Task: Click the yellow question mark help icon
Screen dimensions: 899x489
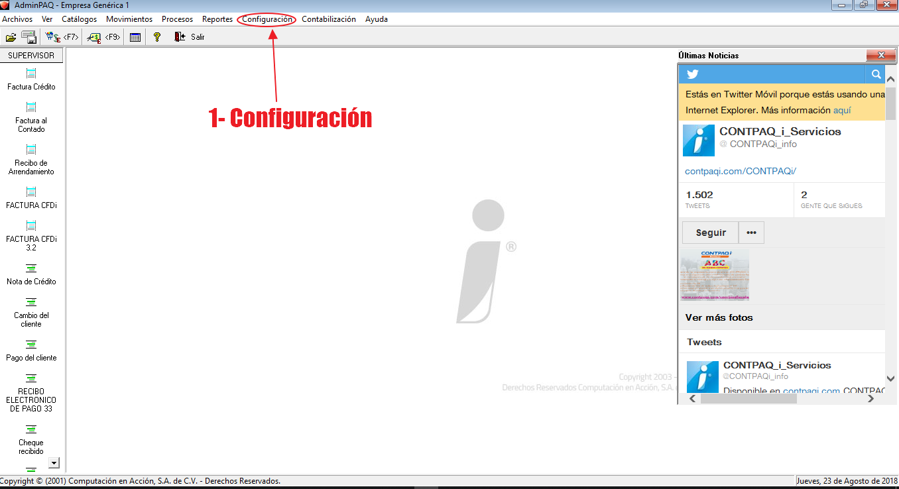Action: (157, 37)
